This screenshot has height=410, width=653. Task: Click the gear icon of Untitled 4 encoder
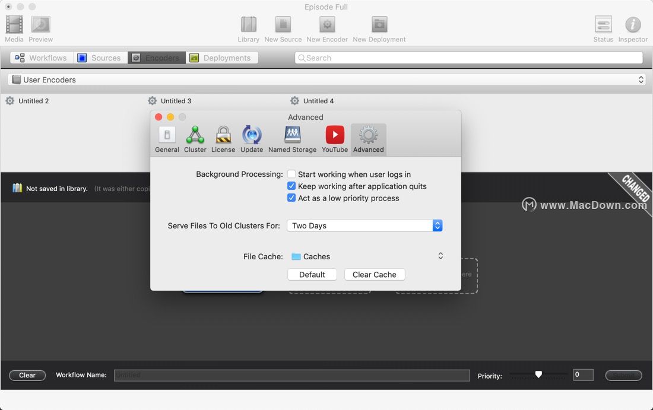pyautogui.click(x=295, y=101)
